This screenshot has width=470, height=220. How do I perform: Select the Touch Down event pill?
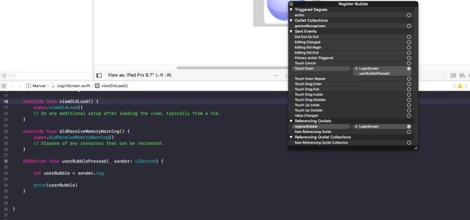321,69
